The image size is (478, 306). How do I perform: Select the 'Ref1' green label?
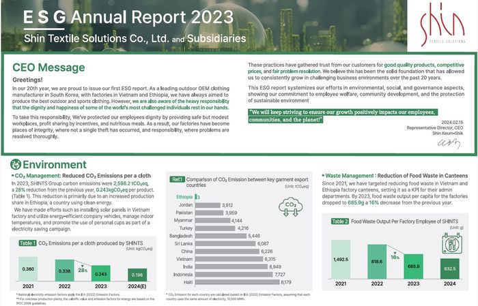[x=177, y=179]
